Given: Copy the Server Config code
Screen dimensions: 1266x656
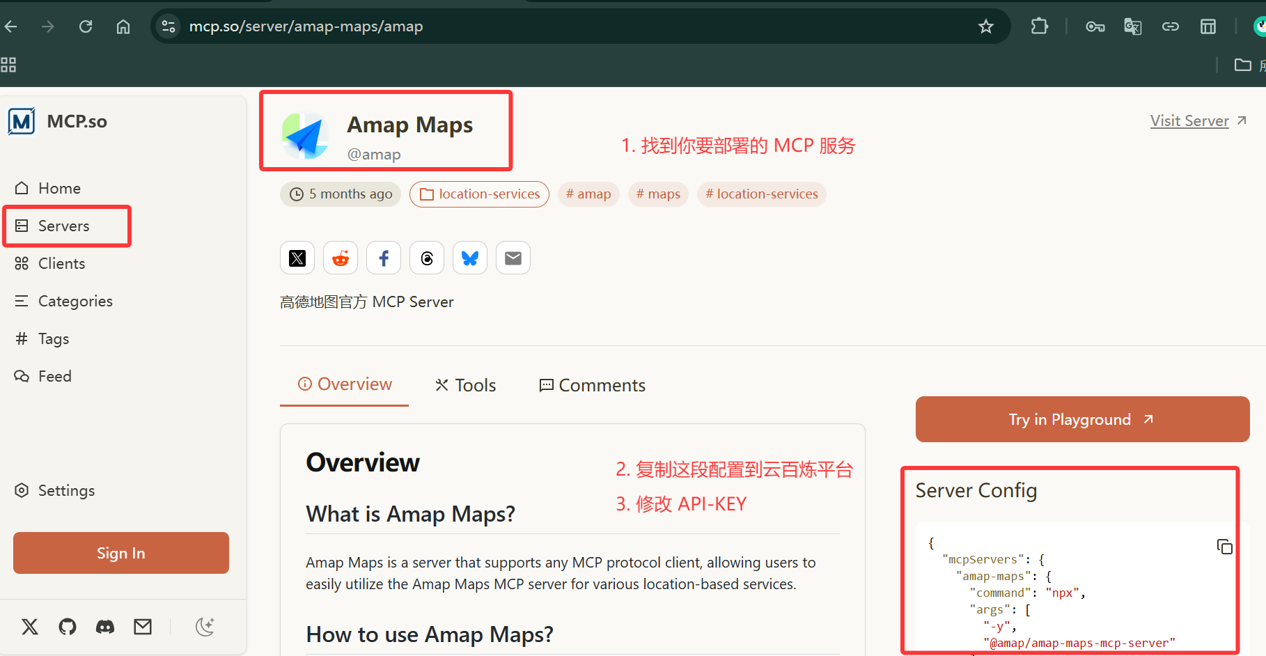Looking at the screenshot, I should [x=1224, y=547].
